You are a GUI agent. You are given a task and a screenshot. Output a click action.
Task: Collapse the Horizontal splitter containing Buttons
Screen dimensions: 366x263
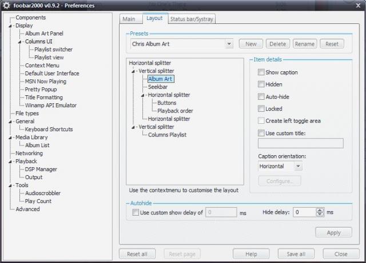(x=142, y=95)
